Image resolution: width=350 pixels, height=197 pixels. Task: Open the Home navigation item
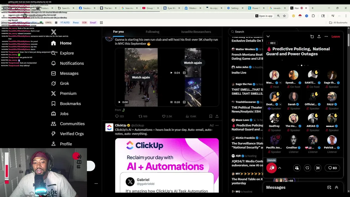click(62, 43)
